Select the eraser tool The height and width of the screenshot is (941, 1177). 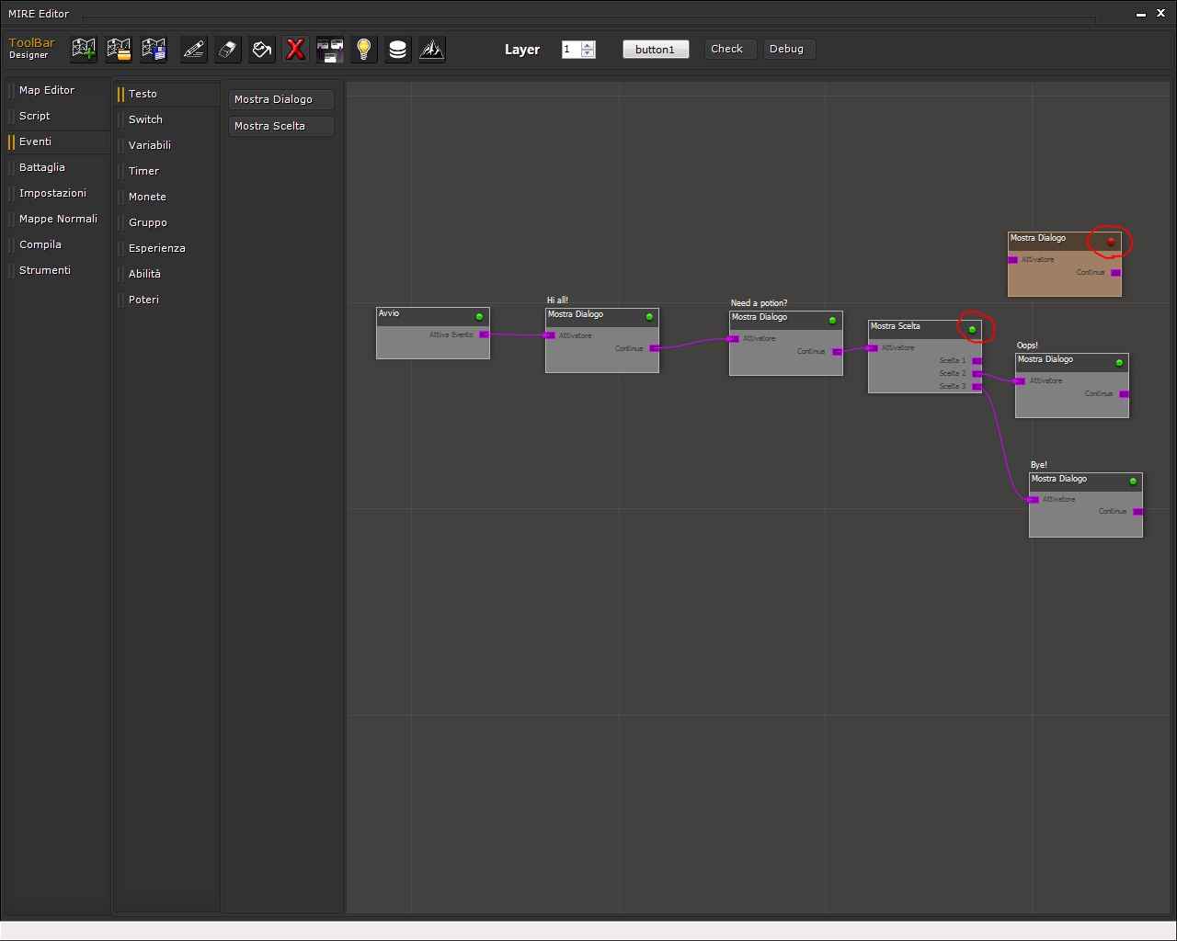click(x=227, y=49)
